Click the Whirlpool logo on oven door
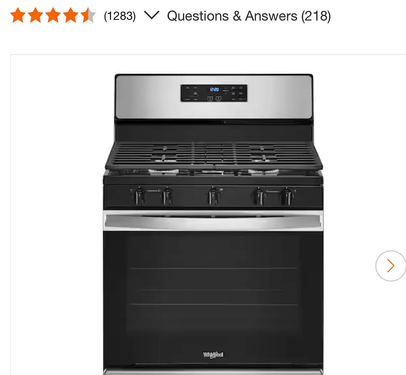This screenshot has height=375, width=406. coord(213,355)
